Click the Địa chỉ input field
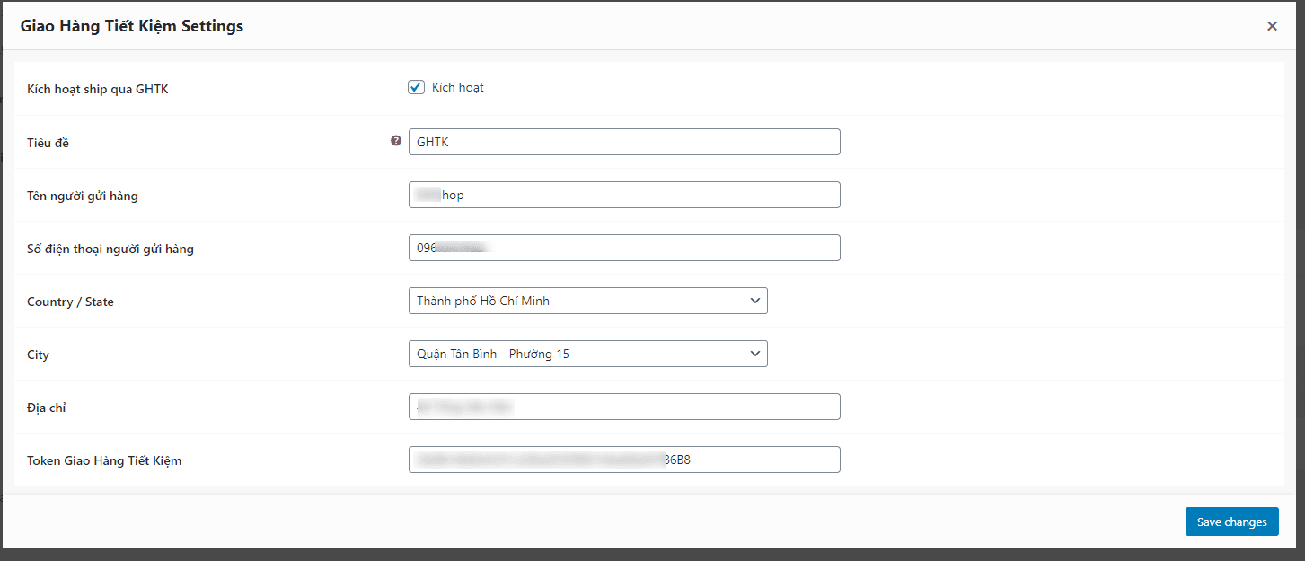 point(624,407)
